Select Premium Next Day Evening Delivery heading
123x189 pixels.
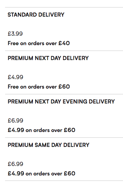coord(61,101)
